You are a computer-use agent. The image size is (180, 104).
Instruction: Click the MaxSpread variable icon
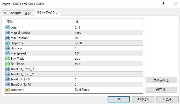(x=7, y=53)
